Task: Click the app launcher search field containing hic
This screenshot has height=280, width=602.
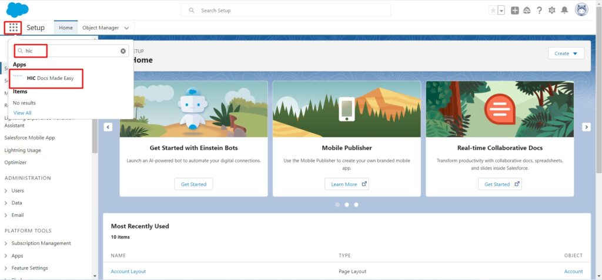Action: pos(71,50)
